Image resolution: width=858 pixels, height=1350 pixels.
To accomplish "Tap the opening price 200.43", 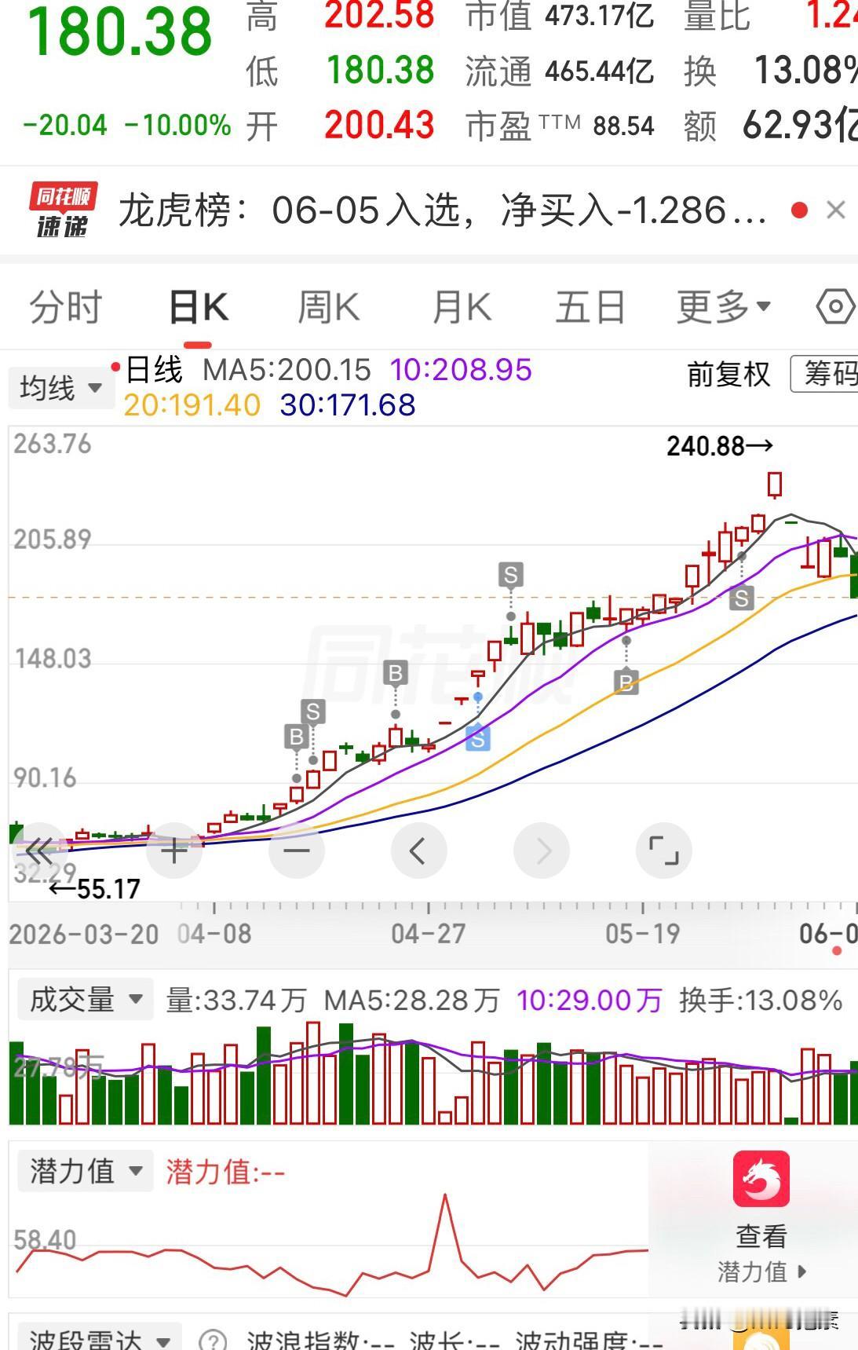I will 379,126.
